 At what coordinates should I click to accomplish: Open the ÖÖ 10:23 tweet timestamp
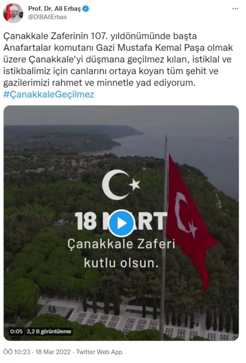[17, 352]
